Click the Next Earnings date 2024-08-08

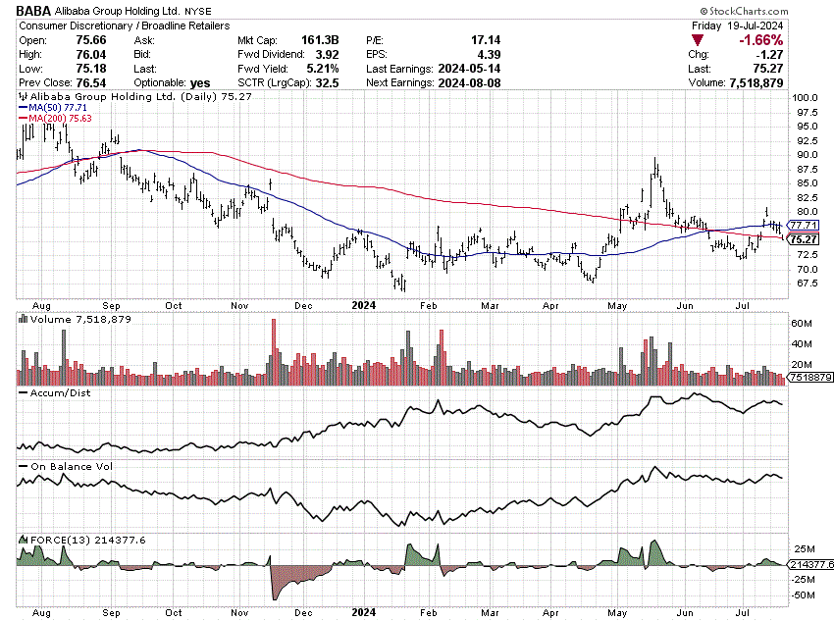click(x=469, y=83)
